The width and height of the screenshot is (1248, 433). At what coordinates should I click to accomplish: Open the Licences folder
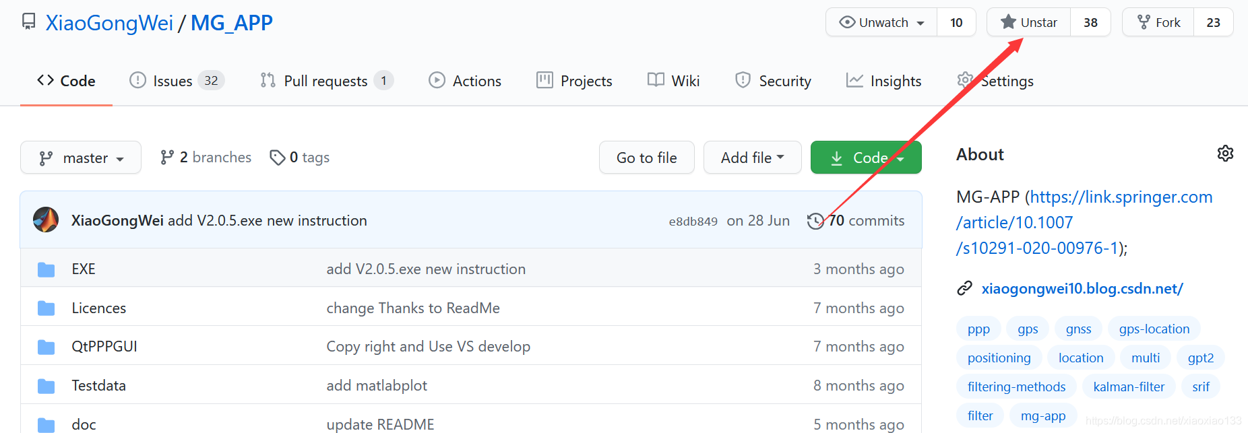coord(99,308)
